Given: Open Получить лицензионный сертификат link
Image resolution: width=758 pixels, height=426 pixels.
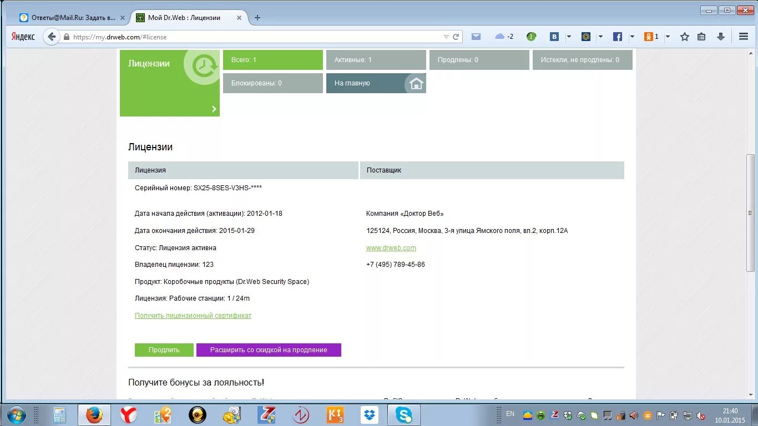Looking at the screenshot, I should coord(193,316).
